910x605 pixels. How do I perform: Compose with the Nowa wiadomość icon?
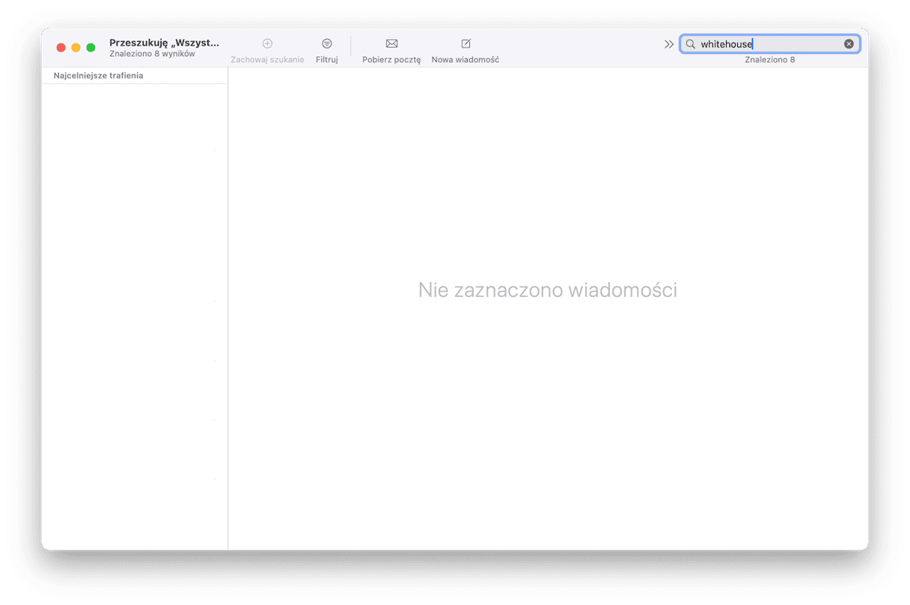point(465,43)
